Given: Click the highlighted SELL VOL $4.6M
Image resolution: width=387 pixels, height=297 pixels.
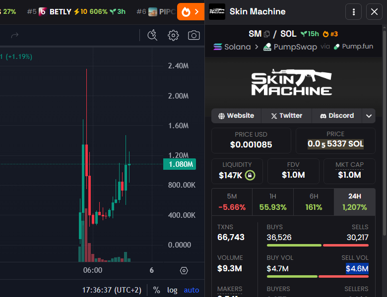Looking at the screenshot, I should [357, 268].
